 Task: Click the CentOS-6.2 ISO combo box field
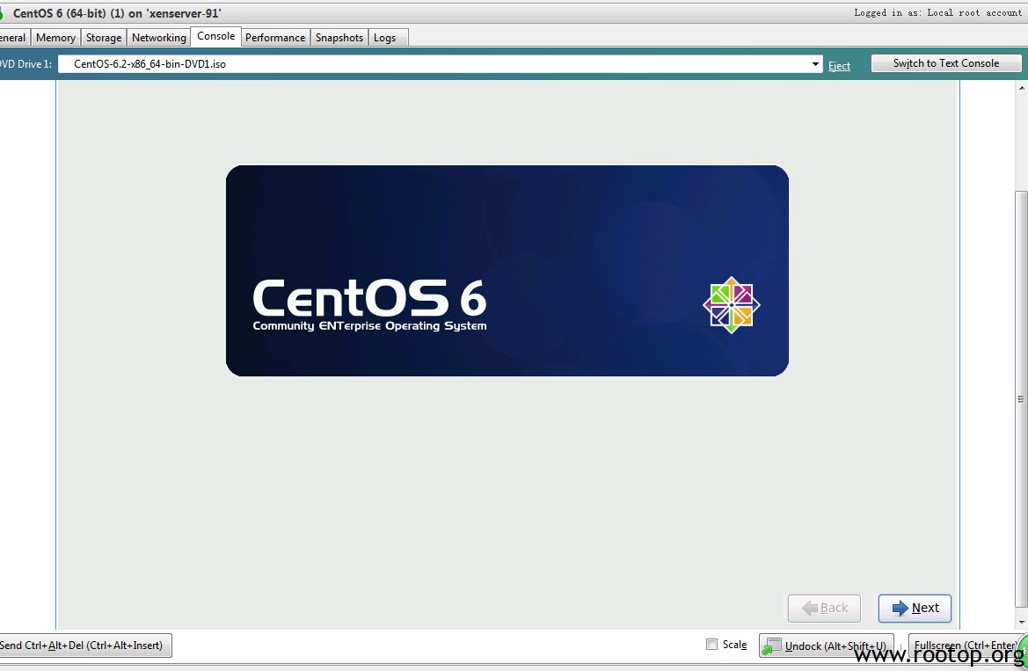tap(440, 64)
